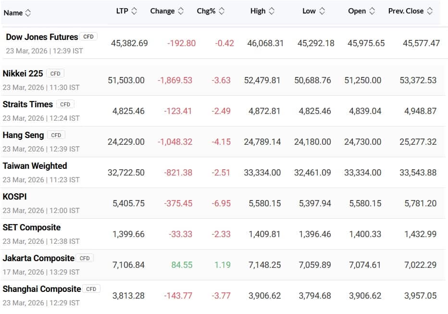Image resolution: width=448 pixels, height=314 pixels.
Task: Click CFD badge next to Dow Jones Futures
Action: [88, 37]
